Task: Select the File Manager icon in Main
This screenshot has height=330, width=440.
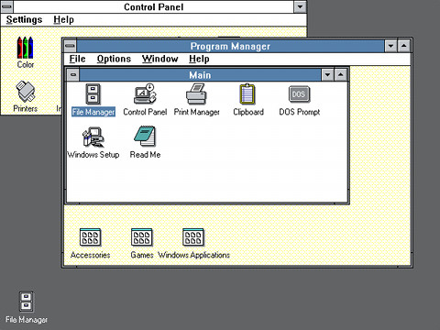Action: 93,94
